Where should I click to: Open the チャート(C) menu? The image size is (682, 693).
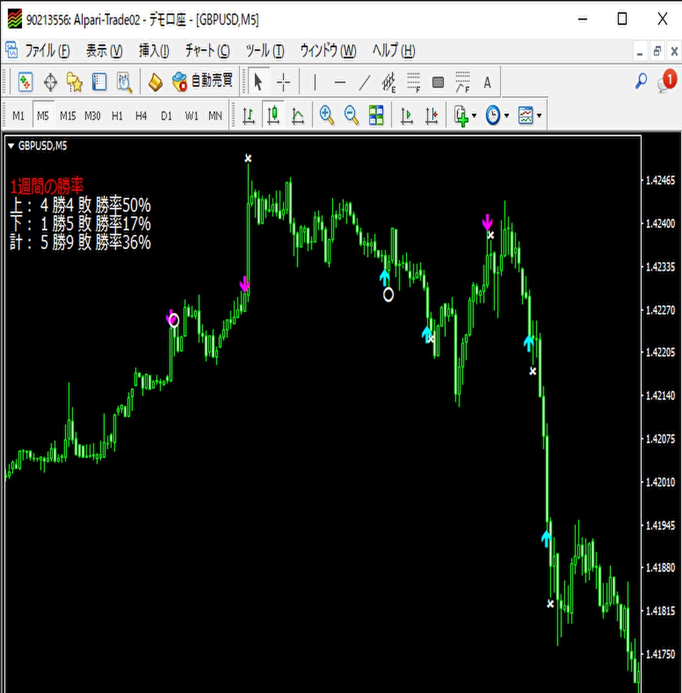[x=207, y=51]
